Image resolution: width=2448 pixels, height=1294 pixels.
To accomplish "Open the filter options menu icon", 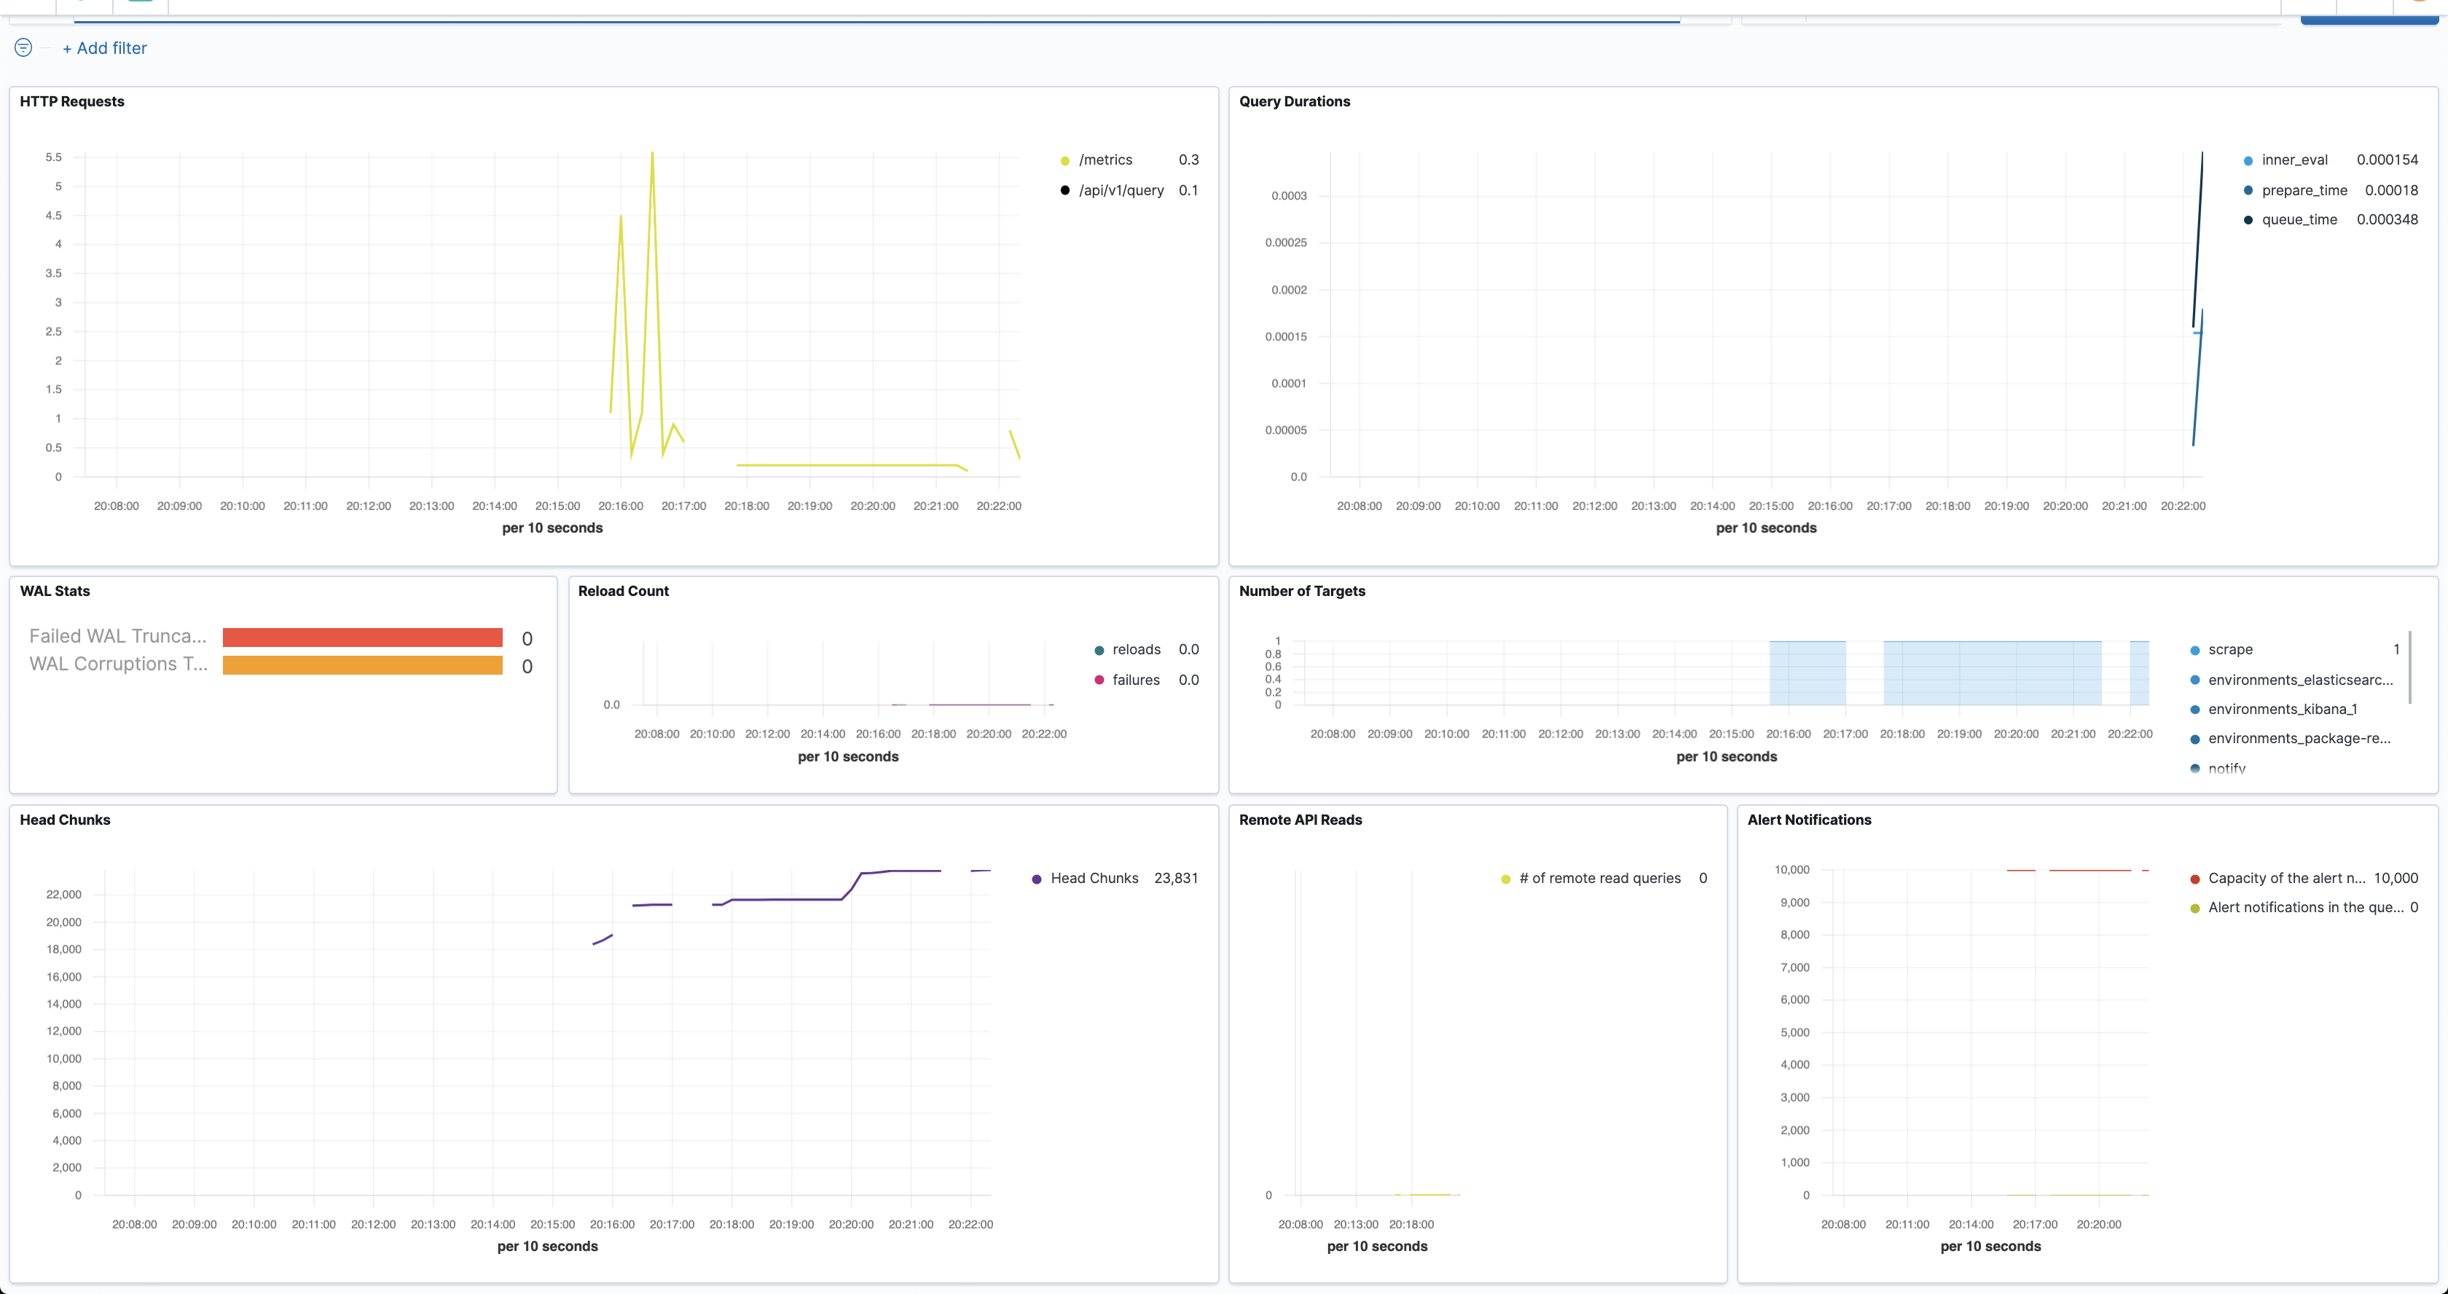I will point(23,47).
